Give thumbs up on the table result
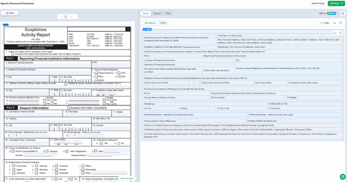This screenshot has width=347, height=182. 335,33
